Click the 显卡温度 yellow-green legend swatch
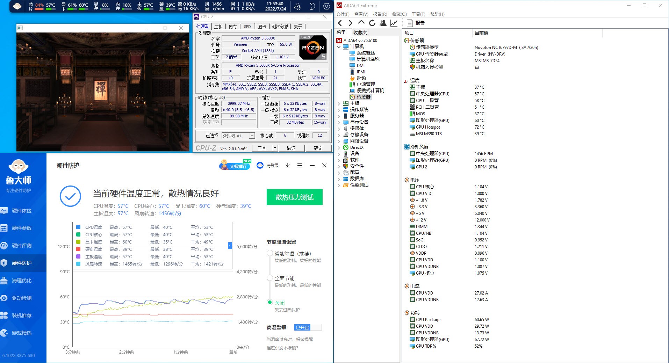The height and width of the screenshot is (363, 669). [x=78, y=242]
